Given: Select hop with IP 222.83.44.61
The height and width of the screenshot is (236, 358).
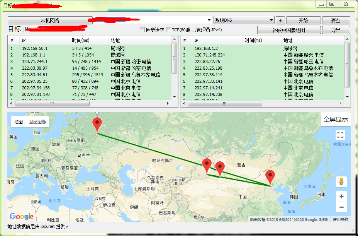Looking at the screenshot, I should [x=90, y=75].
